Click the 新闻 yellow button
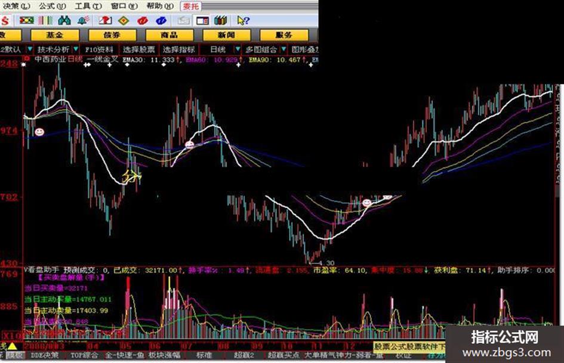 point(226,35)
